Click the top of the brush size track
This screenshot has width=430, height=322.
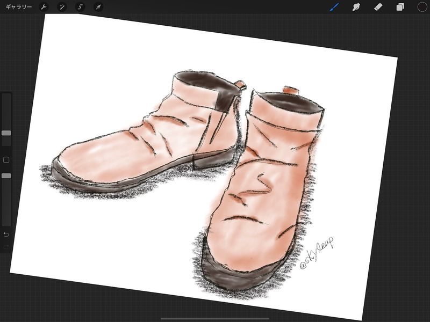(6, 98)
